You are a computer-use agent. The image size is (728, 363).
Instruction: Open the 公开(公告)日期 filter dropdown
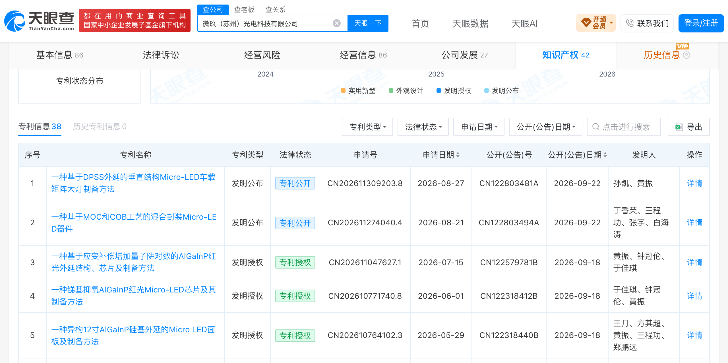tap(546, 127)
